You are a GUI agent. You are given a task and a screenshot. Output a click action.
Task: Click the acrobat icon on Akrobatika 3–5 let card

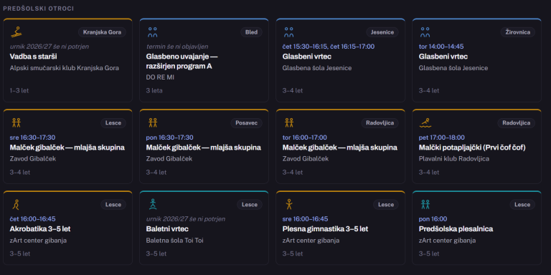[16, 204]
